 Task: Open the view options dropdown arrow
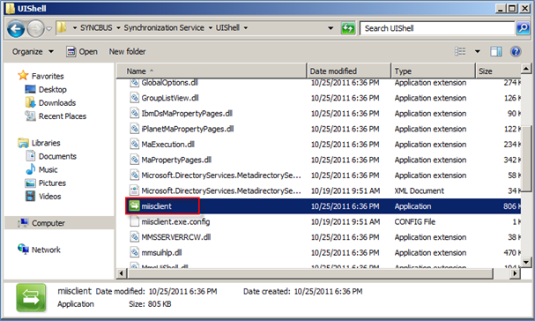click(478, 51)
